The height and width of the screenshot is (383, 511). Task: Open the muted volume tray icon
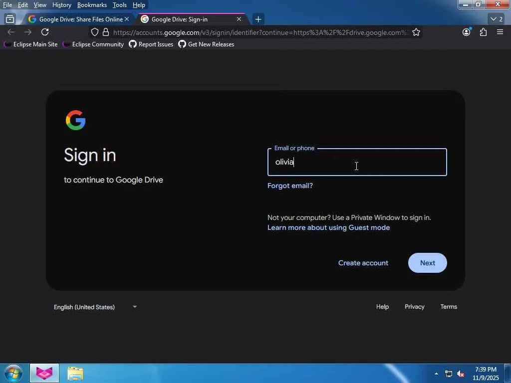461,374
